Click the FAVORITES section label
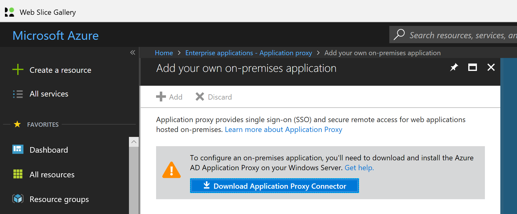Viewport: 517px width, 214px height. coord(43,125)
